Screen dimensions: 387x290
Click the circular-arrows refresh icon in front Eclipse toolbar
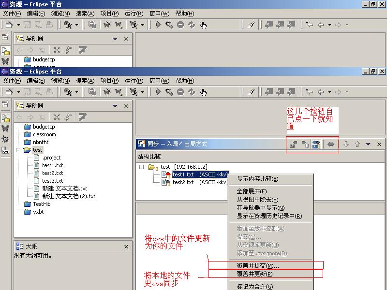click(x=192, y=92)
